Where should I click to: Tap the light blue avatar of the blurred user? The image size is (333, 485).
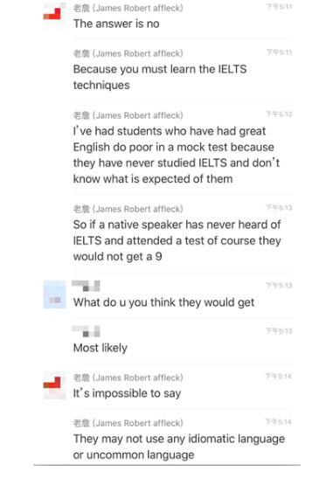(x=54, y=294)
